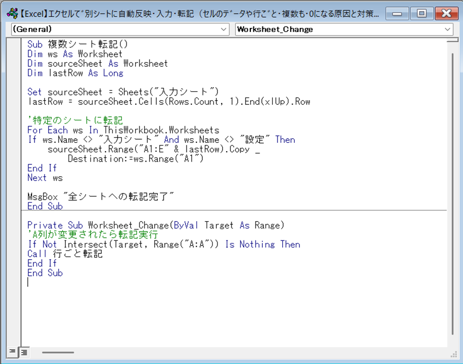
Task: Minimize the code window
Action: coord(401,13)
